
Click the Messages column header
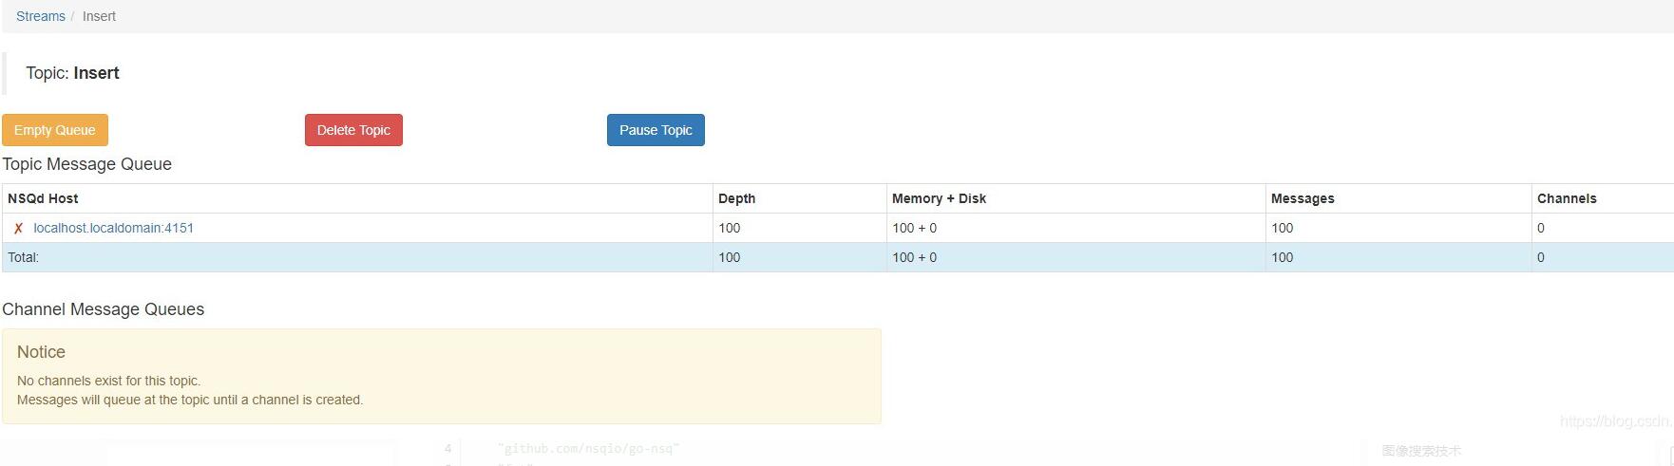(x=1303, y=198)
